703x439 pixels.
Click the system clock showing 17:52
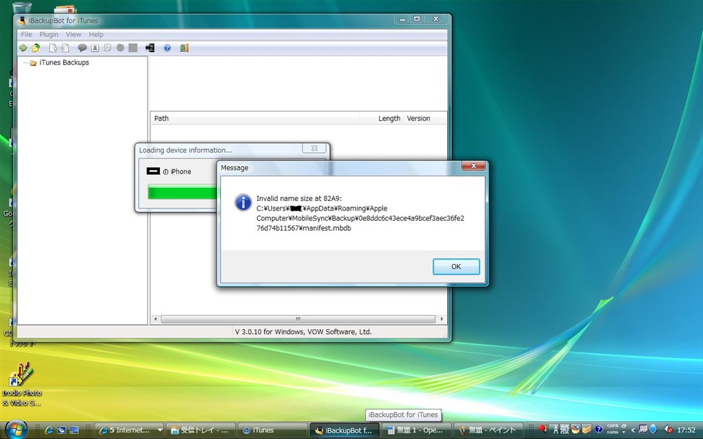(686, 430)
